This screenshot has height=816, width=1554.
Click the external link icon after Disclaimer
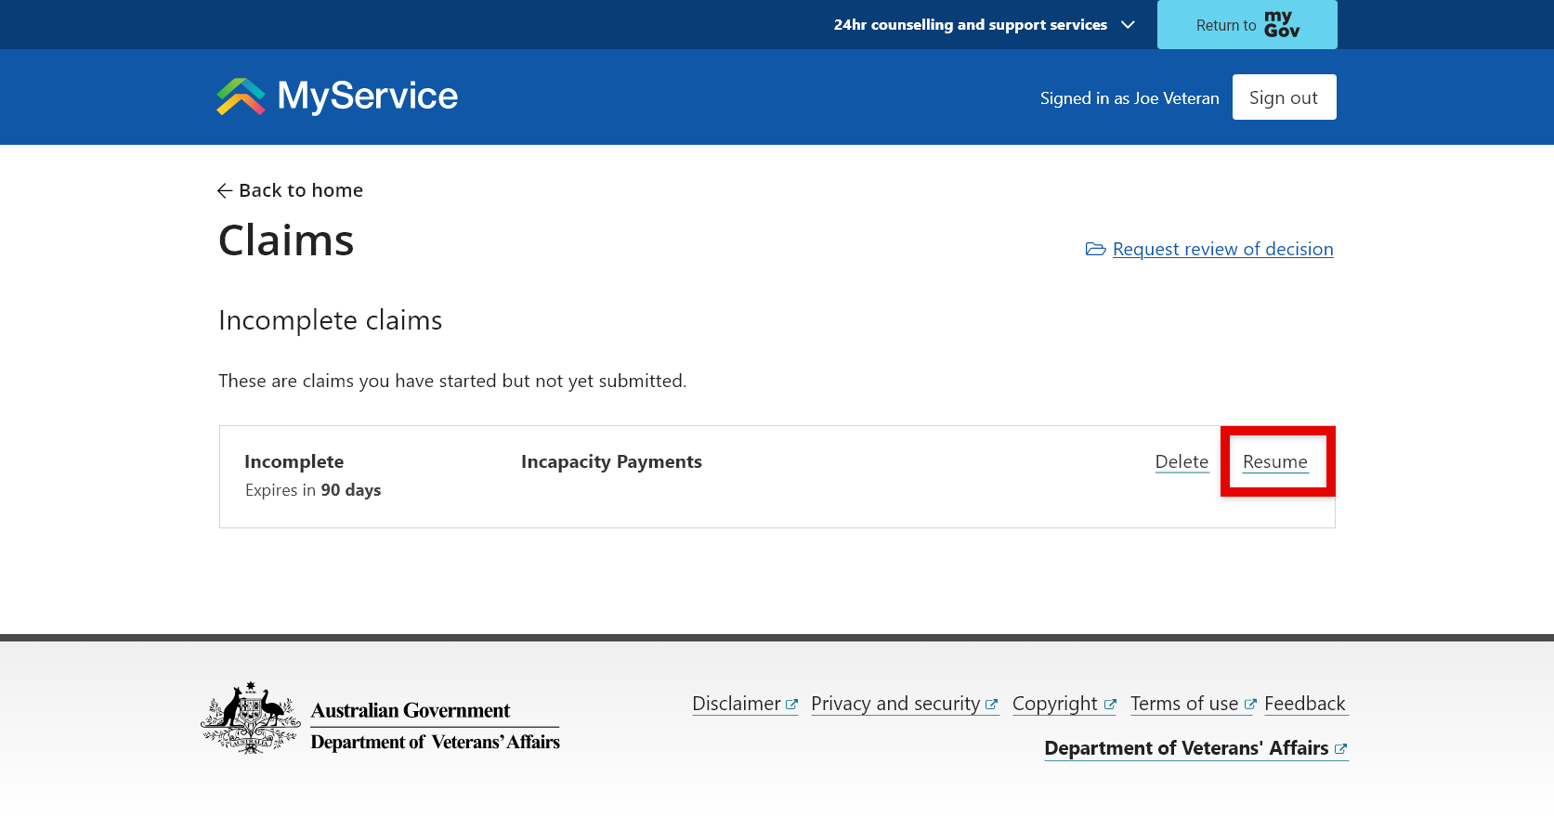point(791,705)
